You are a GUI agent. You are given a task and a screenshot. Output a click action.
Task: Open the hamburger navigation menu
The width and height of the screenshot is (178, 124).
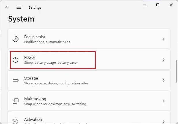click(19, 7)
